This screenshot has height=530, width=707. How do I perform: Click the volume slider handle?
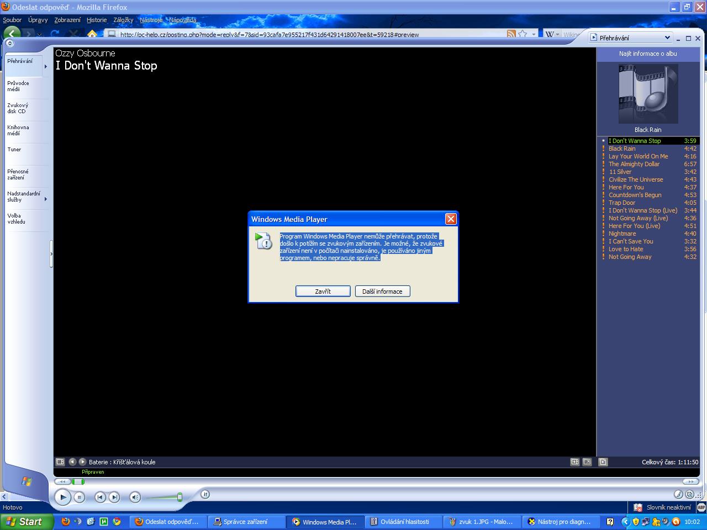click(180, 497)
